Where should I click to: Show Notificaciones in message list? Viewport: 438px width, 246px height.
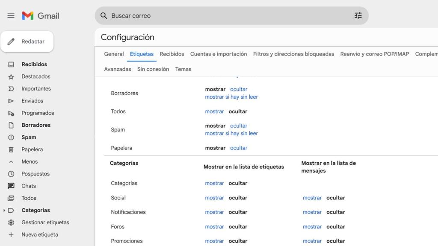[312, 212]
